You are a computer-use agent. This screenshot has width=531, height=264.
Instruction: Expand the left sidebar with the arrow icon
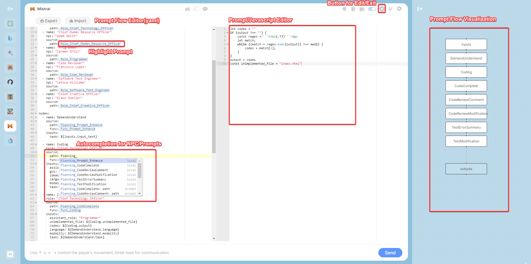pos(10,9)
